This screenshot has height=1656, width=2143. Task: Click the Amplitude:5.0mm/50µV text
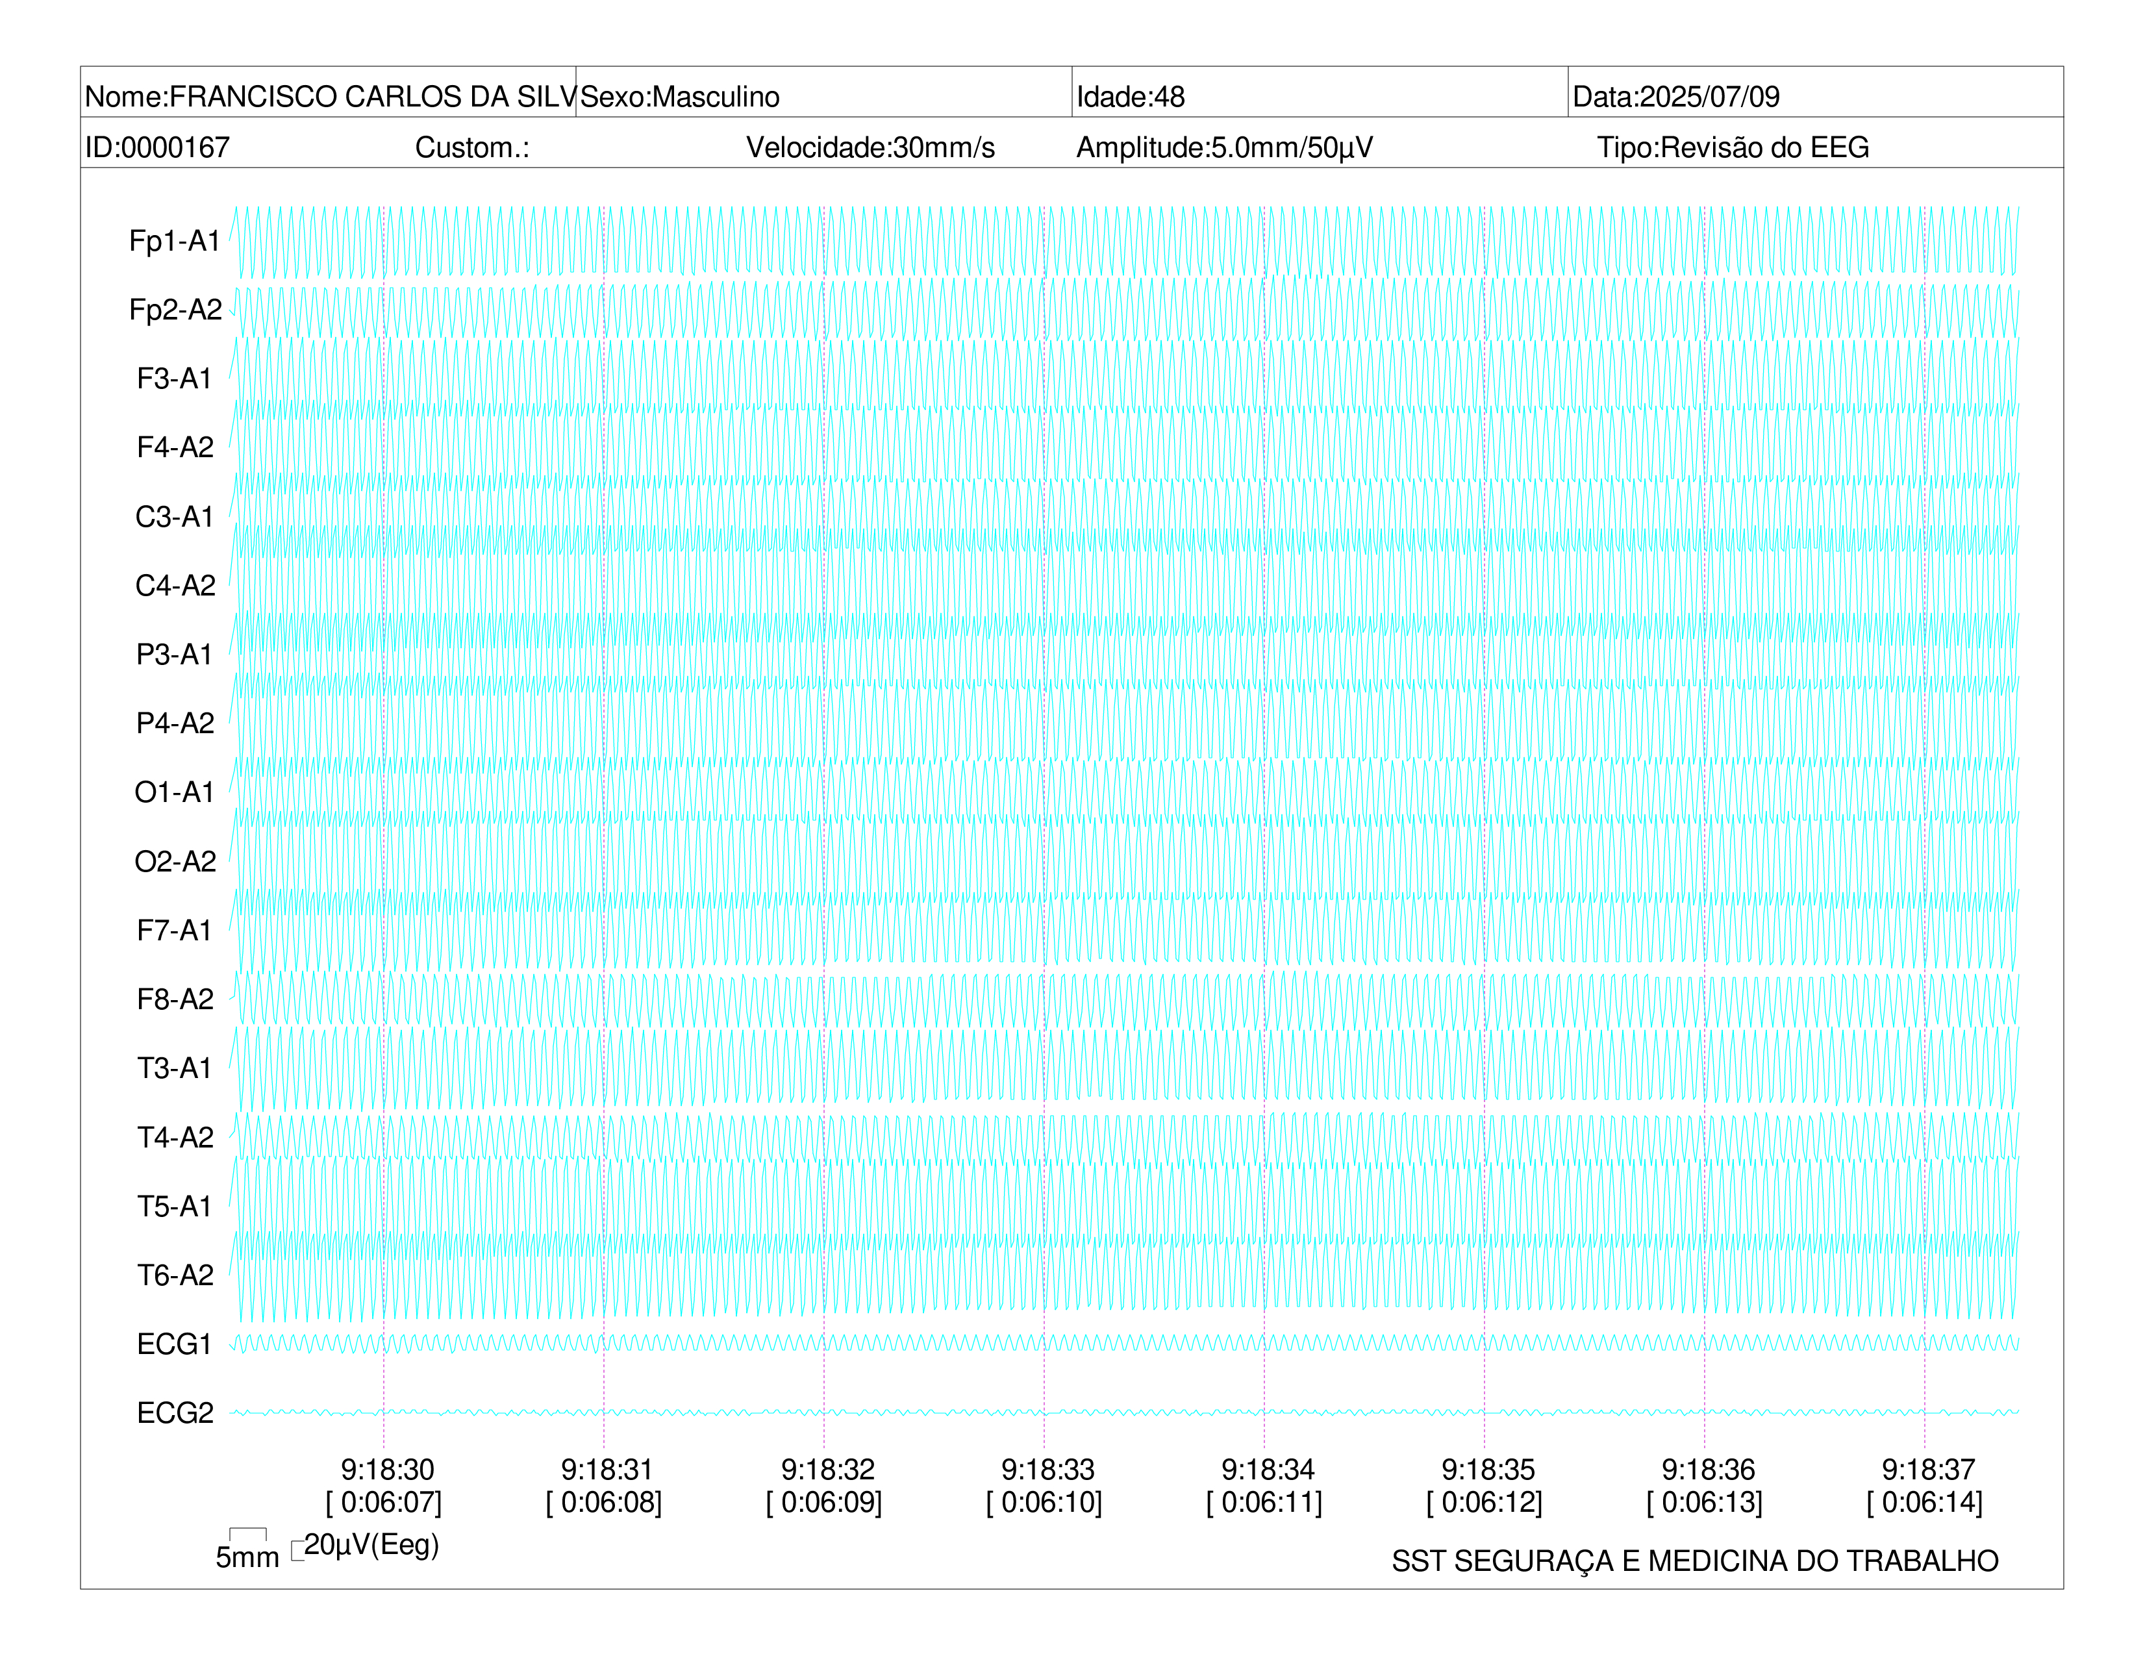tap(1225, 147)
